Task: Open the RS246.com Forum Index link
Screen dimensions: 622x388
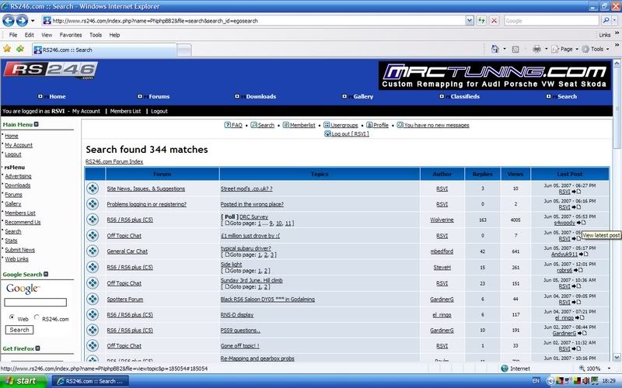Action: 114,161
